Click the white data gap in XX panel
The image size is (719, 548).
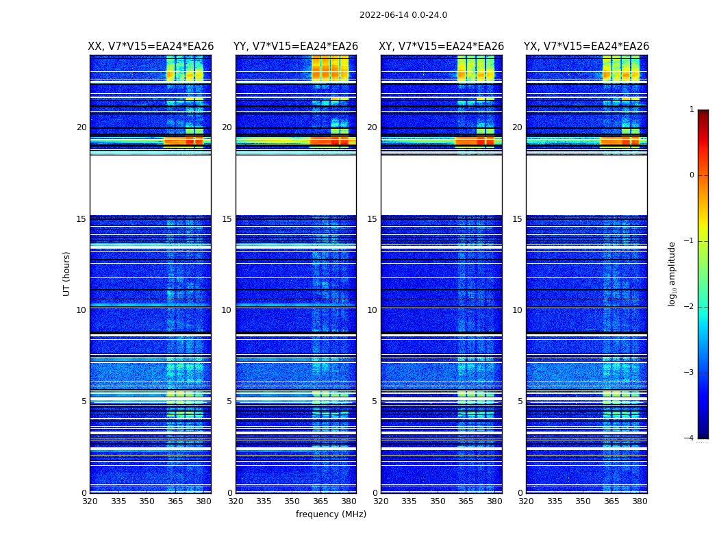(x=151, y=185)
